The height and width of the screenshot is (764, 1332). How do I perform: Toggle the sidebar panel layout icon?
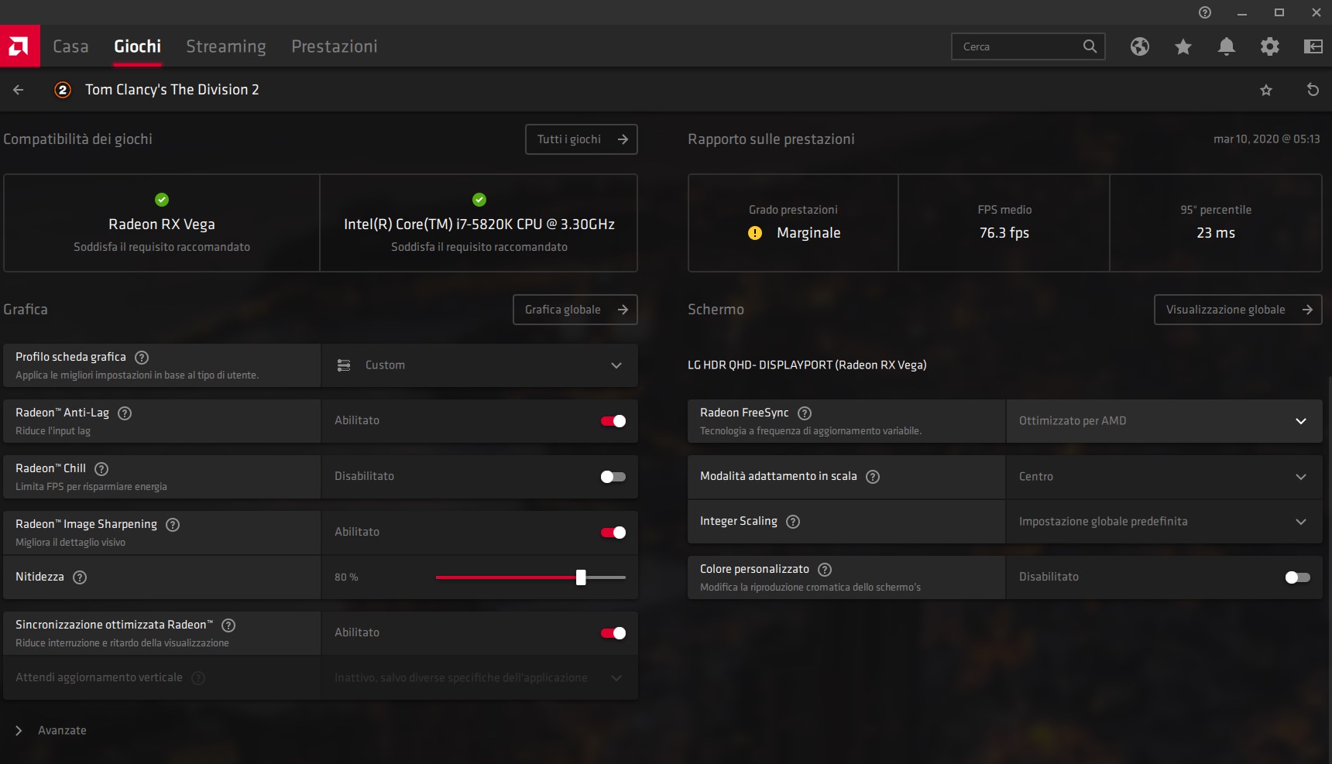[1313, 46]
